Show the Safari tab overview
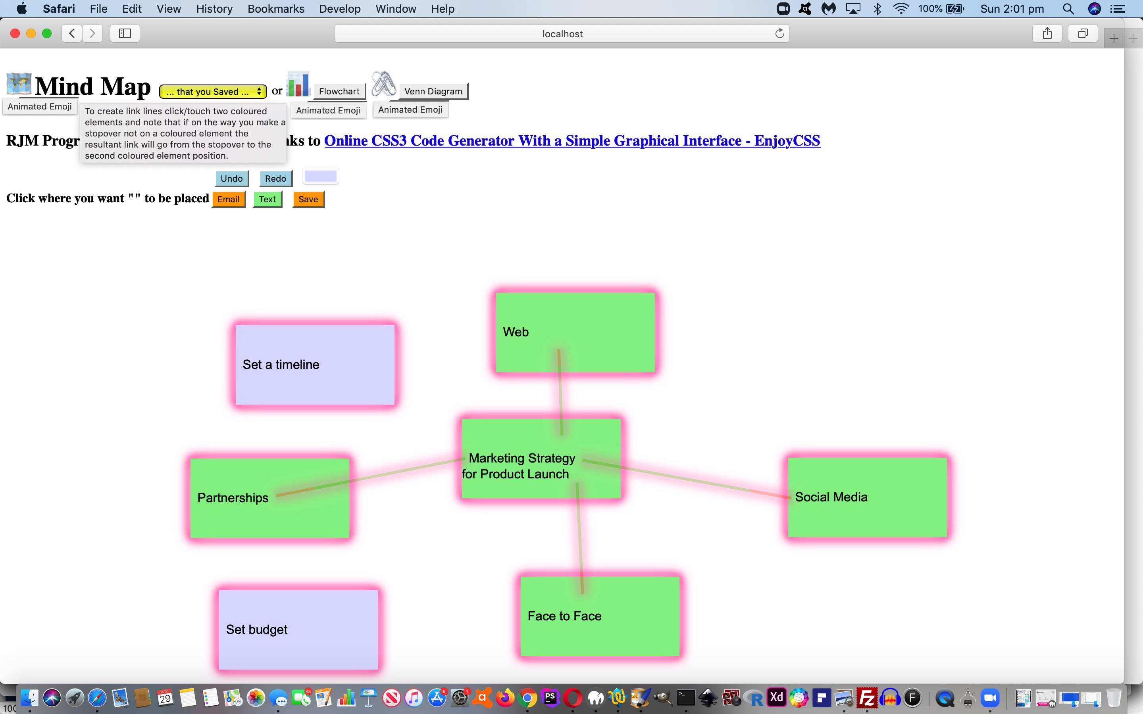Image resolution: width=1143 pixels, height=714 pixels. pos(1083,33)
